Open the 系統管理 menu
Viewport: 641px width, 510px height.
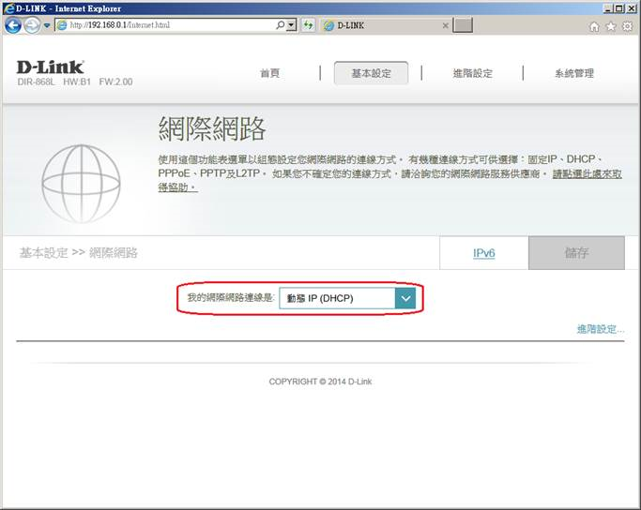[x=573, y=73]
